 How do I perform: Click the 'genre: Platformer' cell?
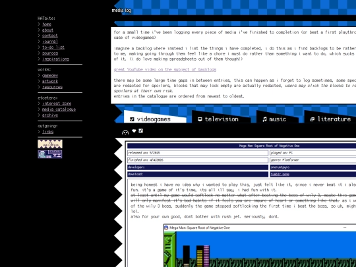coord(313,160)
